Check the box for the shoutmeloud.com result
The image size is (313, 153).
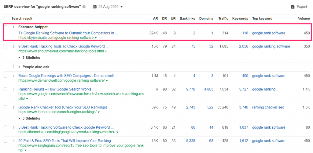(6, 47)
